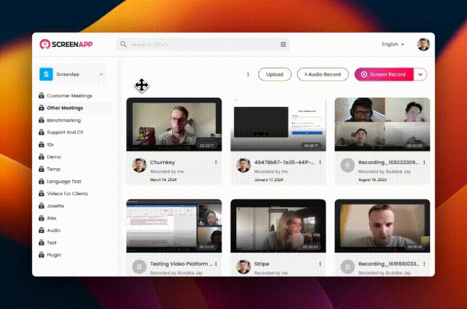Click the Upload button
Screen dimensions: 467x309
tap(275, 75)
